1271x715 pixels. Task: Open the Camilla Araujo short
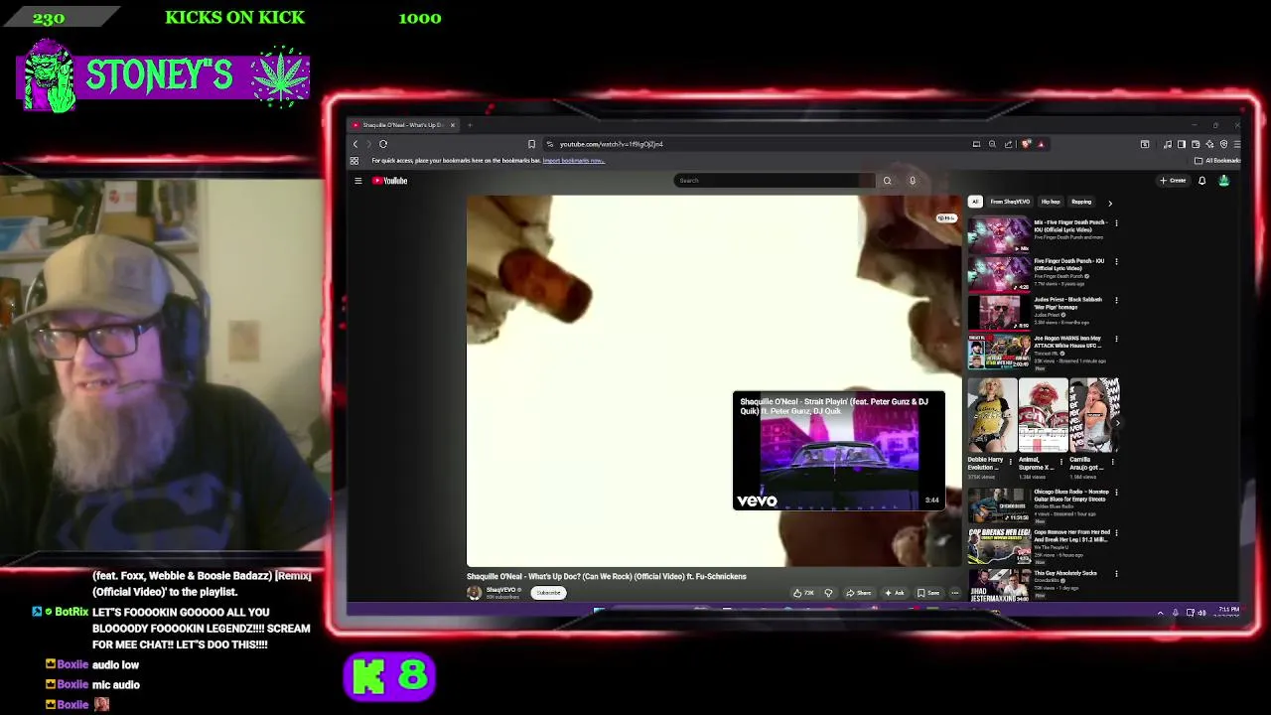pyautogui.click(x=1093, y=415)
